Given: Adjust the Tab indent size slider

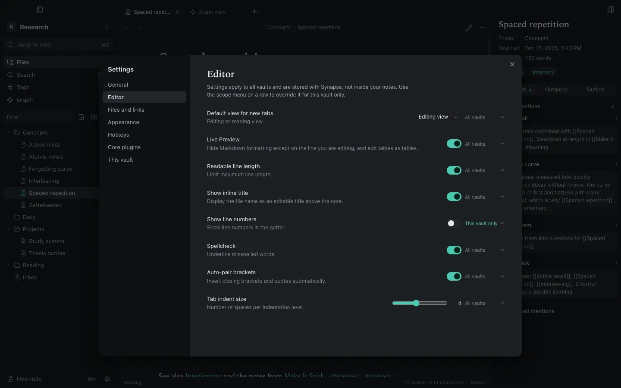Looking at the screenshot, I should 420,303.
